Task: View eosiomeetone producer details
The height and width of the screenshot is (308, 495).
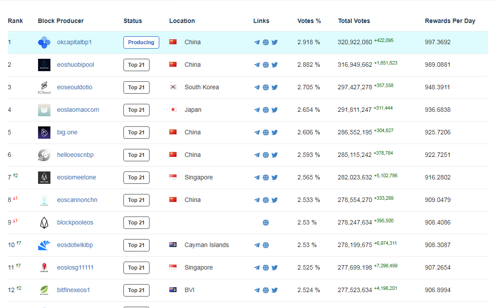Action: [x=77, y=178]
